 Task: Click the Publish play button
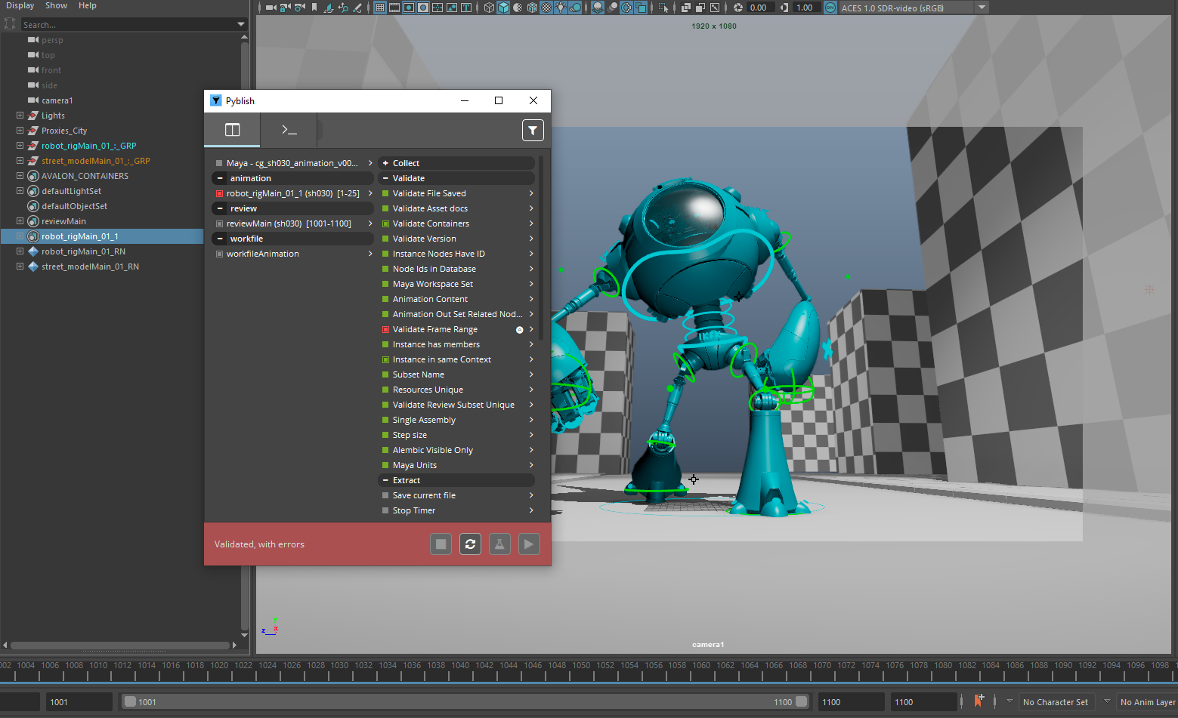click(529, 544)
